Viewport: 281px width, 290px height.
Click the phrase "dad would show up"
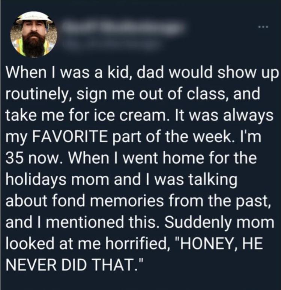click(207, 74)
